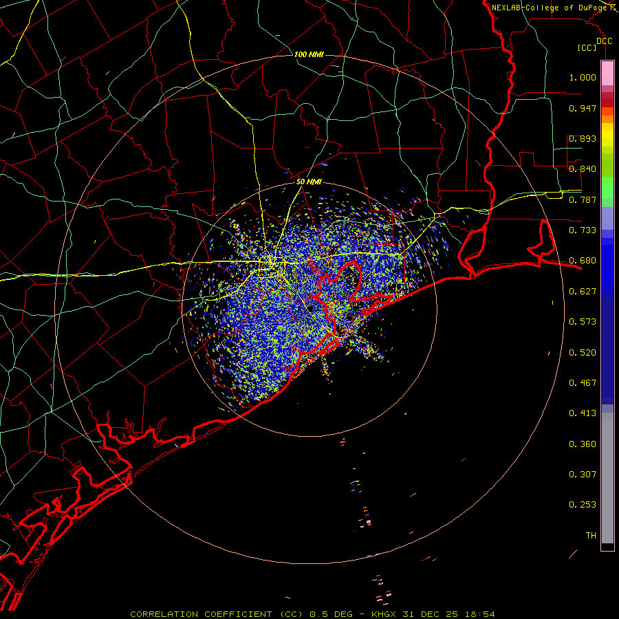This screenshot has width=619, height=619.
Task: Click the 0.787 color scale value
Action: [x=583, y=199]
